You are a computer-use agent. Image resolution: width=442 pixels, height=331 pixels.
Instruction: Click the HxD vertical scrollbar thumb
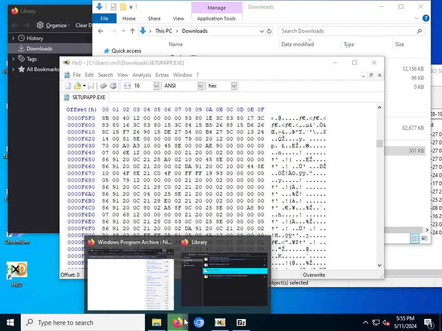tap(379, 144)
